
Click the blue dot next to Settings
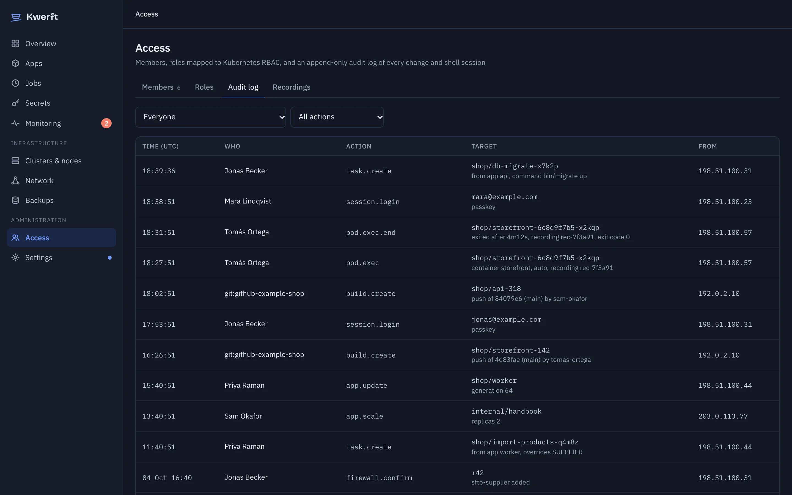click(x=110, y=258)
